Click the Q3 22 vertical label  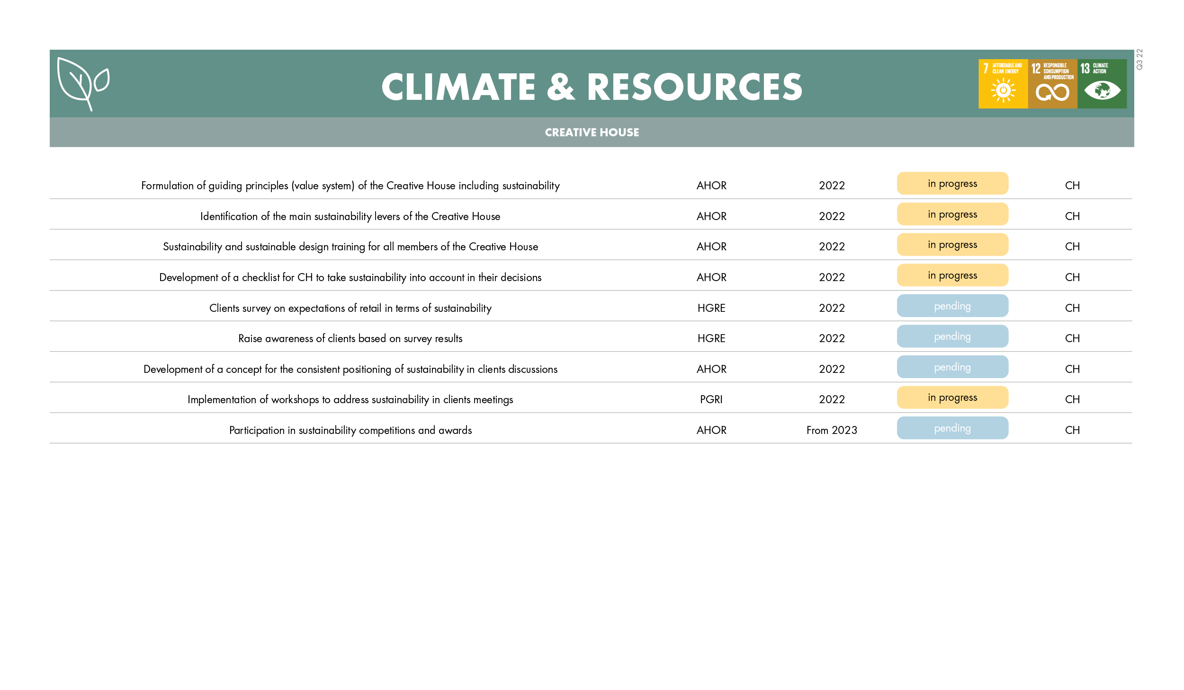click(1139, 59)
